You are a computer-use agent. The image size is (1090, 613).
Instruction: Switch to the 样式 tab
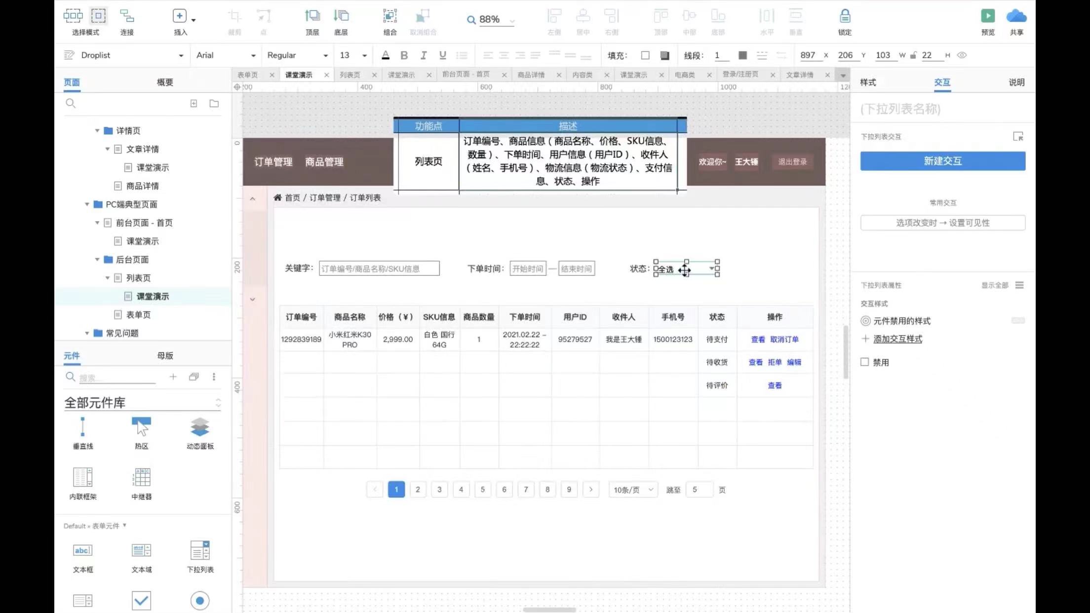868,82
